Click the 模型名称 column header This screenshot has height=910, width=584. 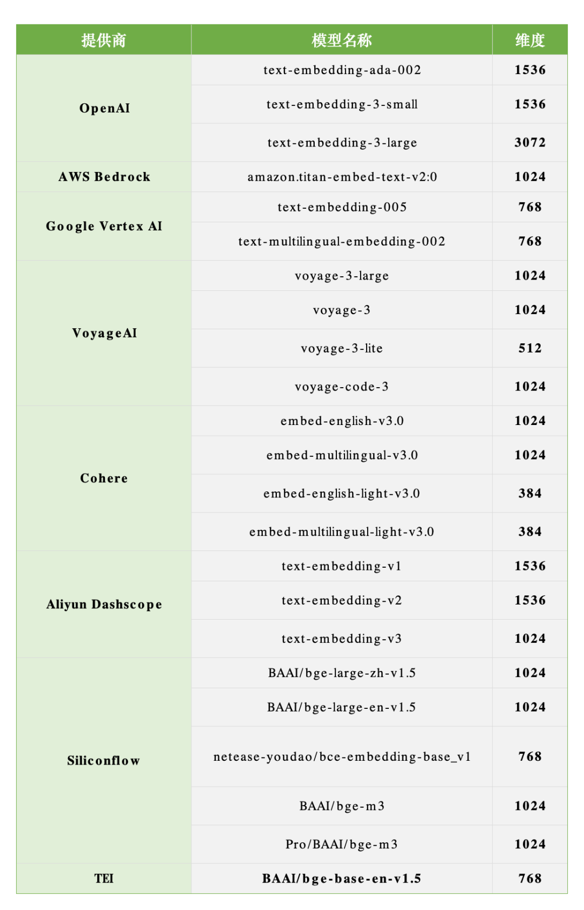coord(342,39)
